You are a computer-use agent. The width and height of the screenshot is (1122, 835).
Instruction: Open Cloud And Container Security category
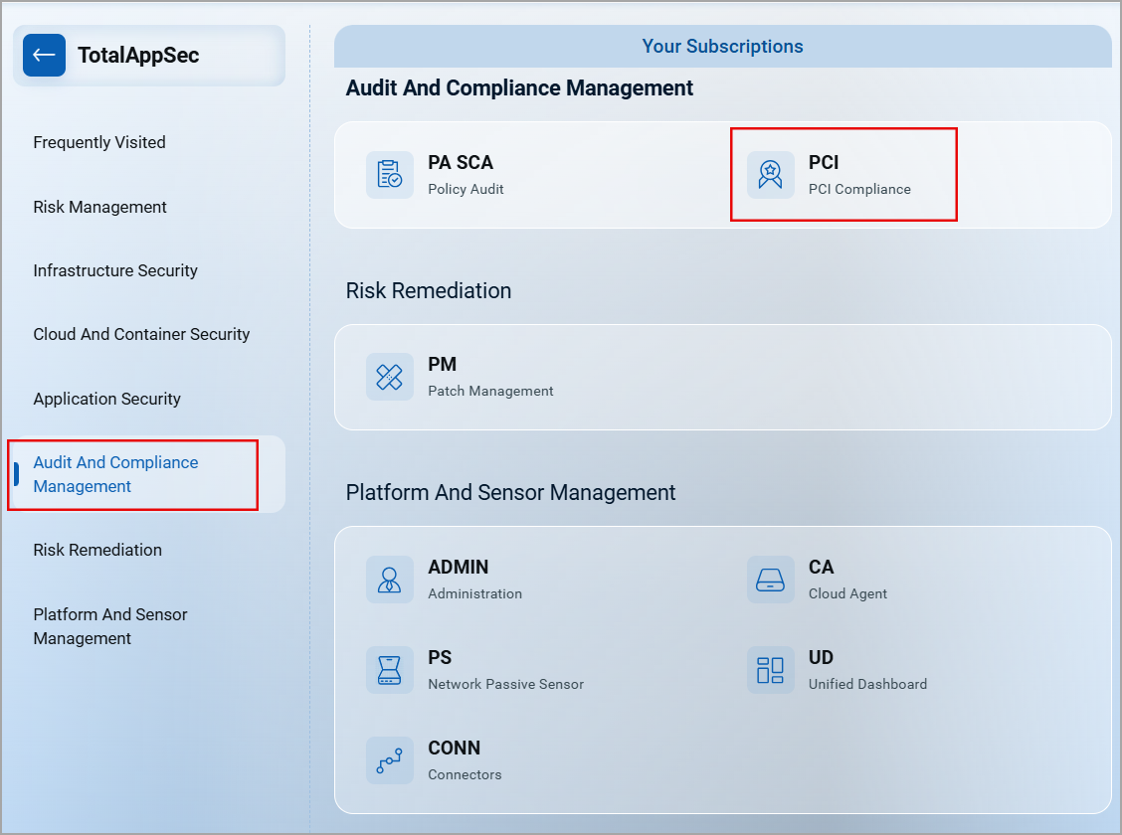click(141, 334)
